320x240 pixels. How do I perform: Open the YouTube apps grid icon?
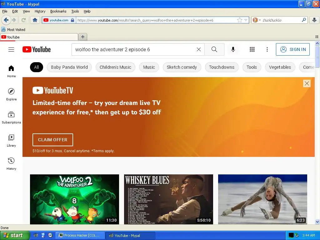[252, 49]
